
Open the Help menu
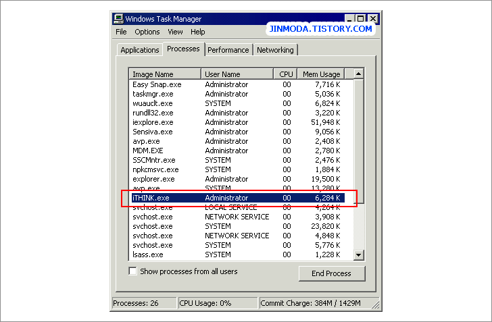[197, 32]
